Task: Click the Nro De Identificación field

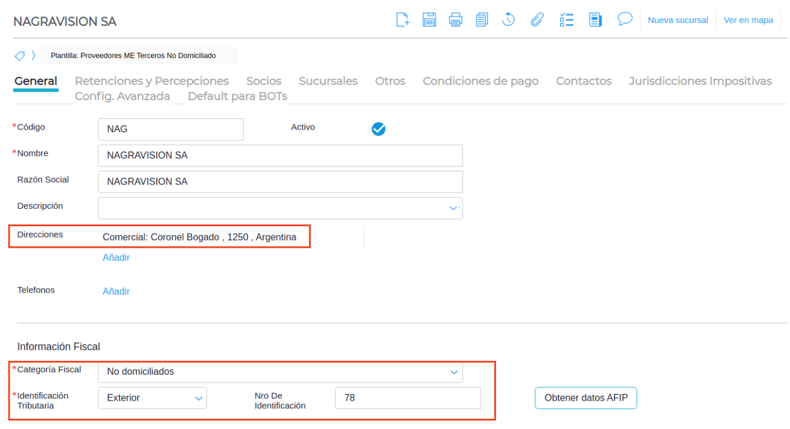Action: coord(408,398)
